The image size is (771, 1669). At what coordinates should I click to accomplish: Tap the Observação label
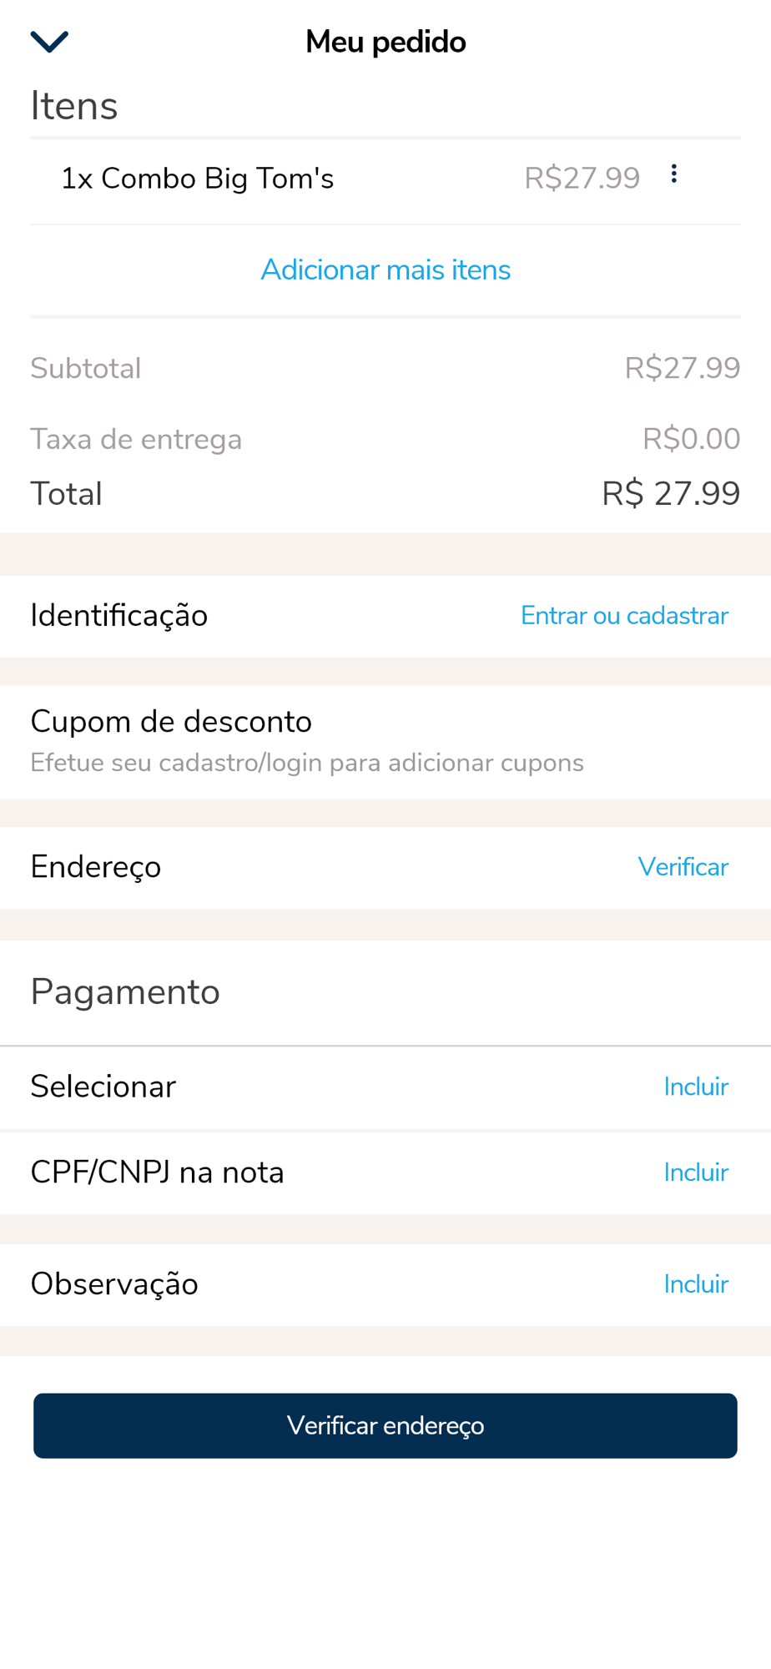(114, 1284)
